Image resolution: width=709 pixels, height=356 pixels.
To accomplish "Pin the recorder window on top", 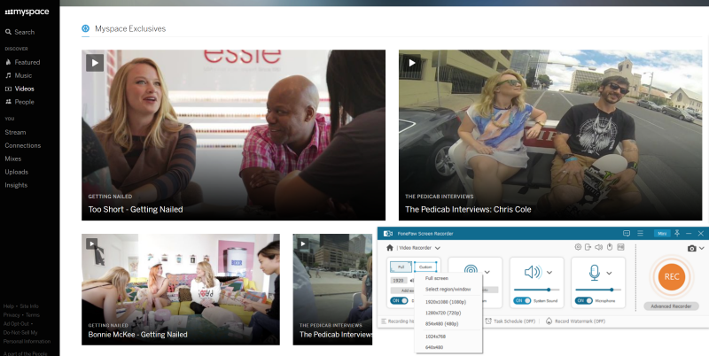I will point(677,233).
